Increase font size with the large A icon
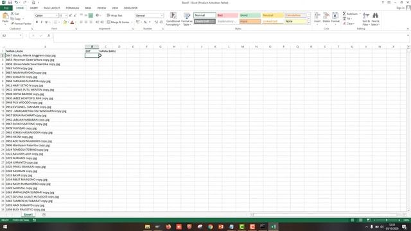Screen dimensions: 411x231 [70, 15]
